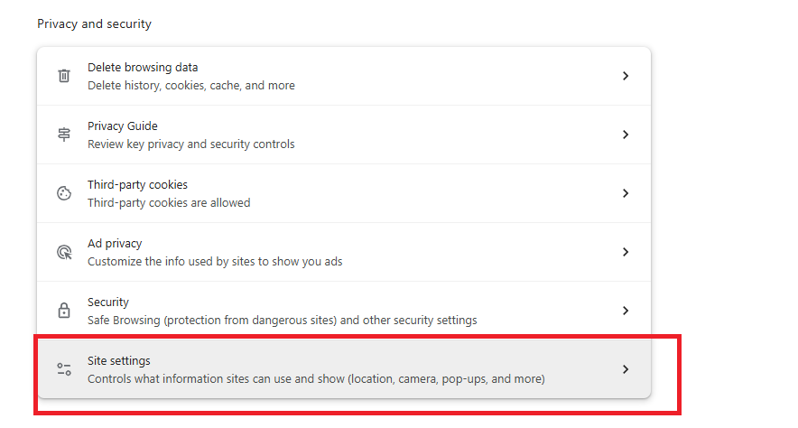The image size is (798, 428).
Task: Click the Privacy Guide signpost icon
Action: (64, 135)
